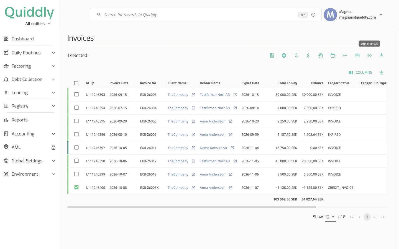Toggle the select-all header checkbox
This screenshot has height=249, width=399.
(76, 83)
